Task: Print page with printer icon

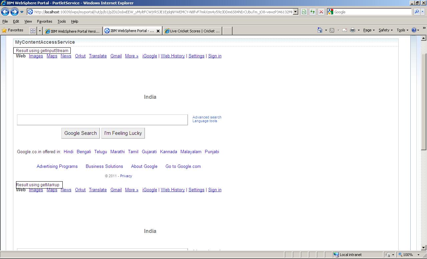Action: pyautogui.click(x=353, y=30)
